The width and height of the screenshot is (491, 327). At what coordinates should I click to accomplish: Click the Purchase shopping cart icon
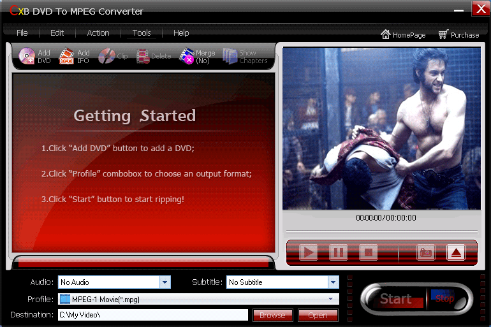tap(443, 34)
